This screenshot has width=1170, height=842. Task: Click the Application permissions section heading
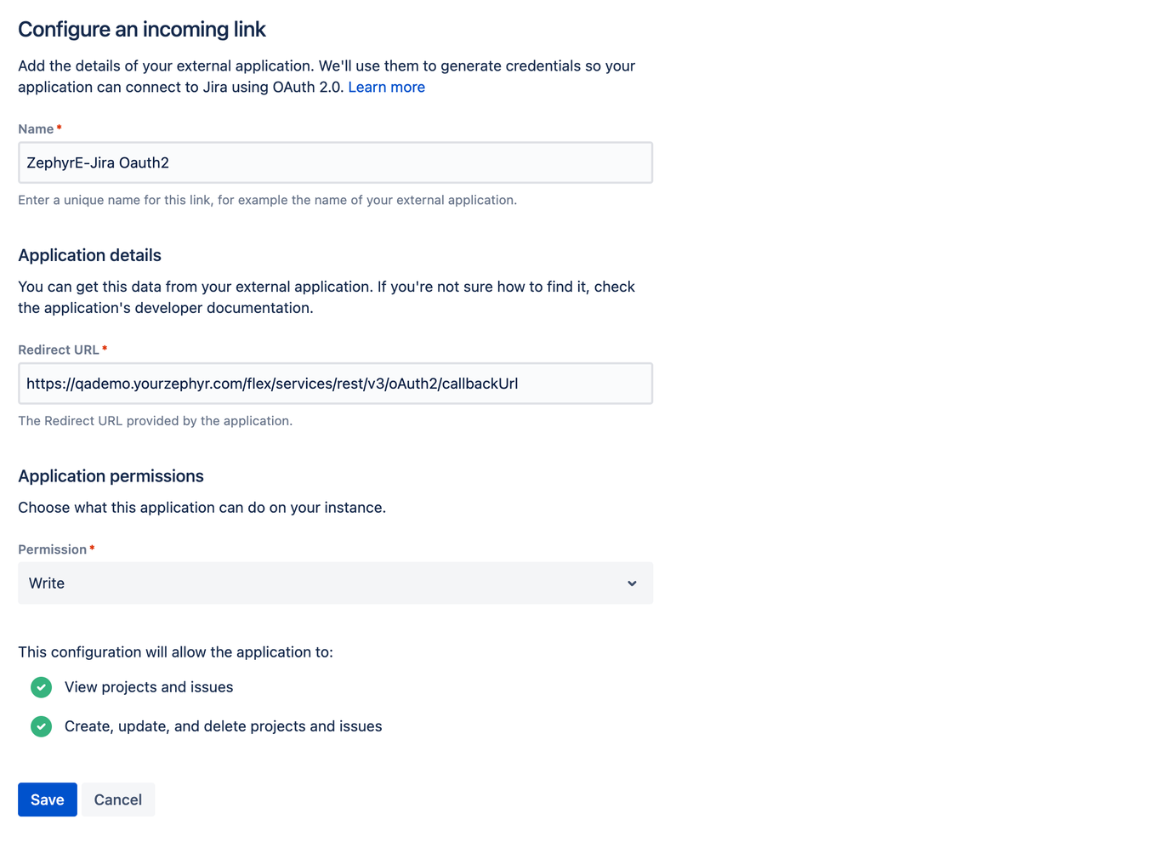point(111,476)
